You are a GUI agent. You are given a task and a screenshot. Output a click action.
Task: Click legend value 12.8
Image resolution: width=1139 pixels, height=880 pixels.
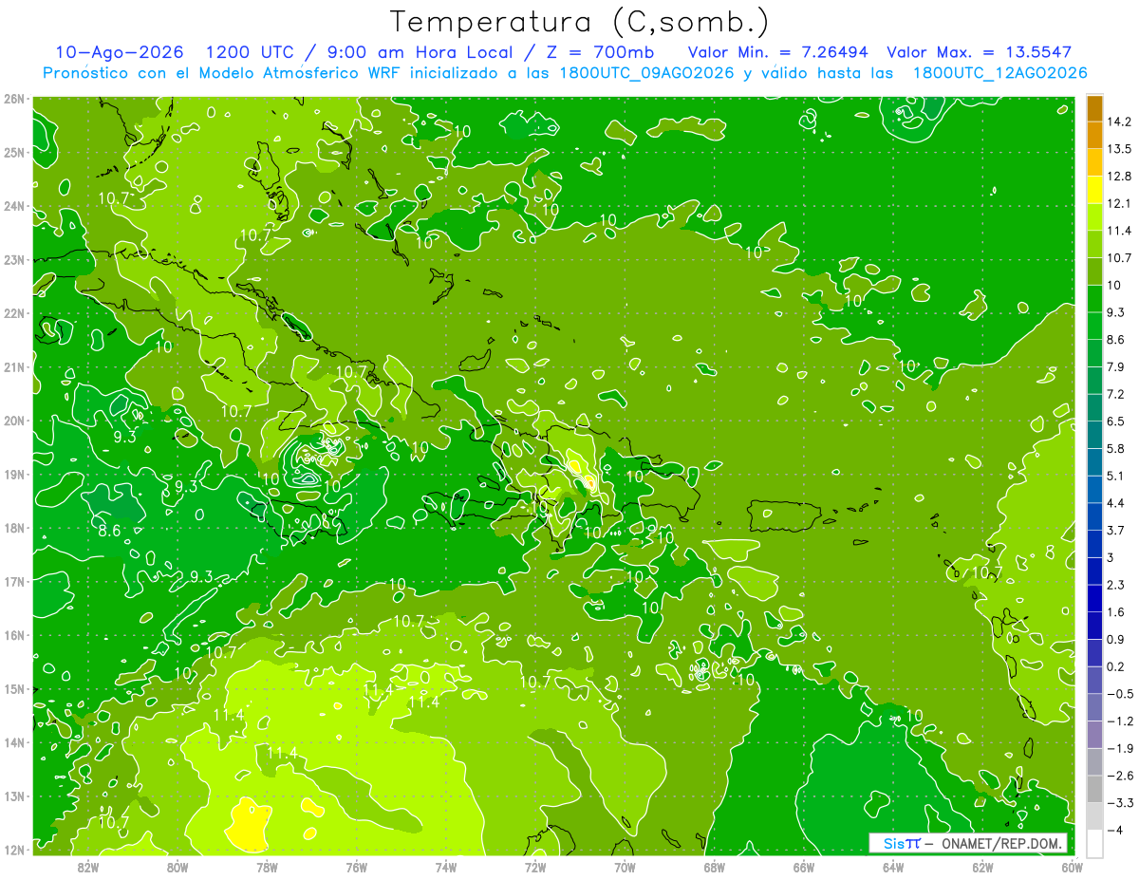(1120, 177)
